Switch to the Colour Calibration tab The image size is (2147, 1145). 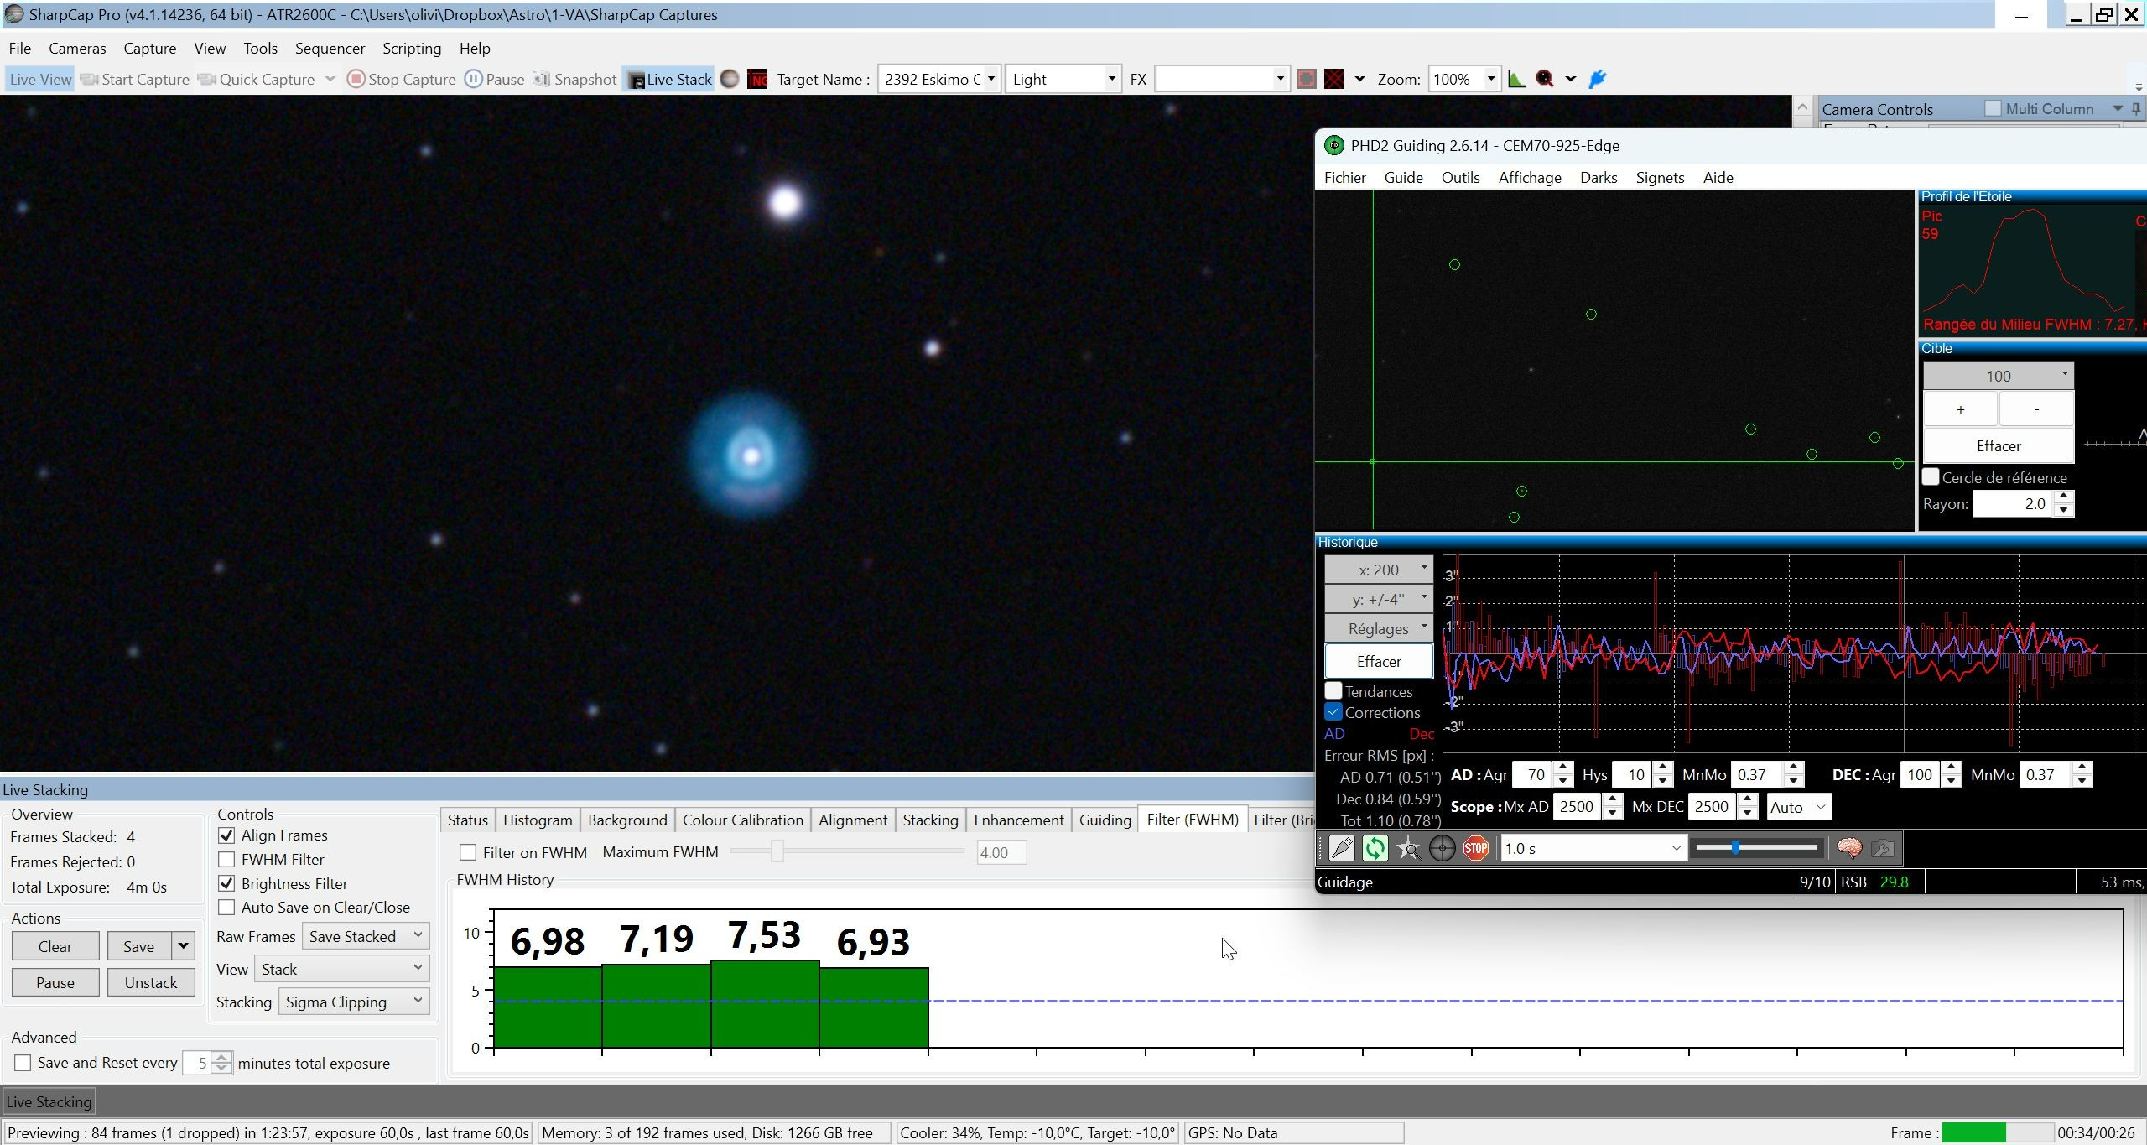pos(742,820)
